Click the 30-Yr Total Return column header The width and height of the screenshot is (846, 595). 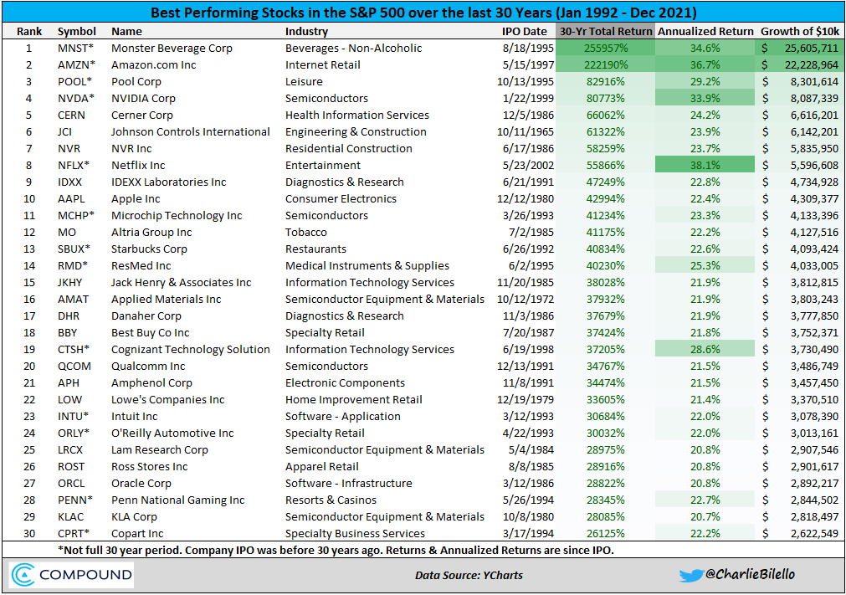605,31
